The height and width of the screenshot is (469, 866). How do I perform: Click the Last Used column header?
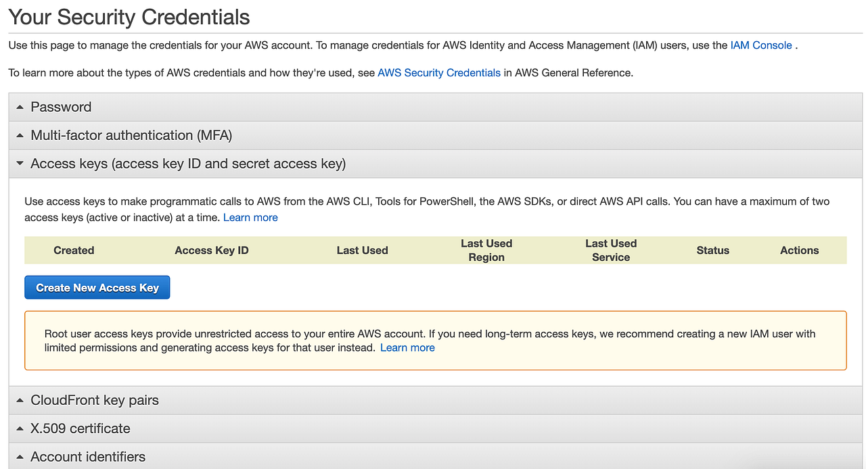click(x=362, y=251)
